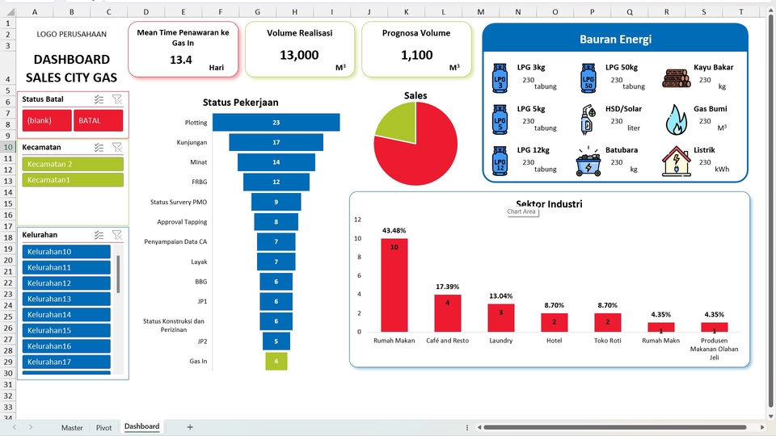
Task: Click the LPG 3kg cylinder icon
Action: (x=500, y=78)
